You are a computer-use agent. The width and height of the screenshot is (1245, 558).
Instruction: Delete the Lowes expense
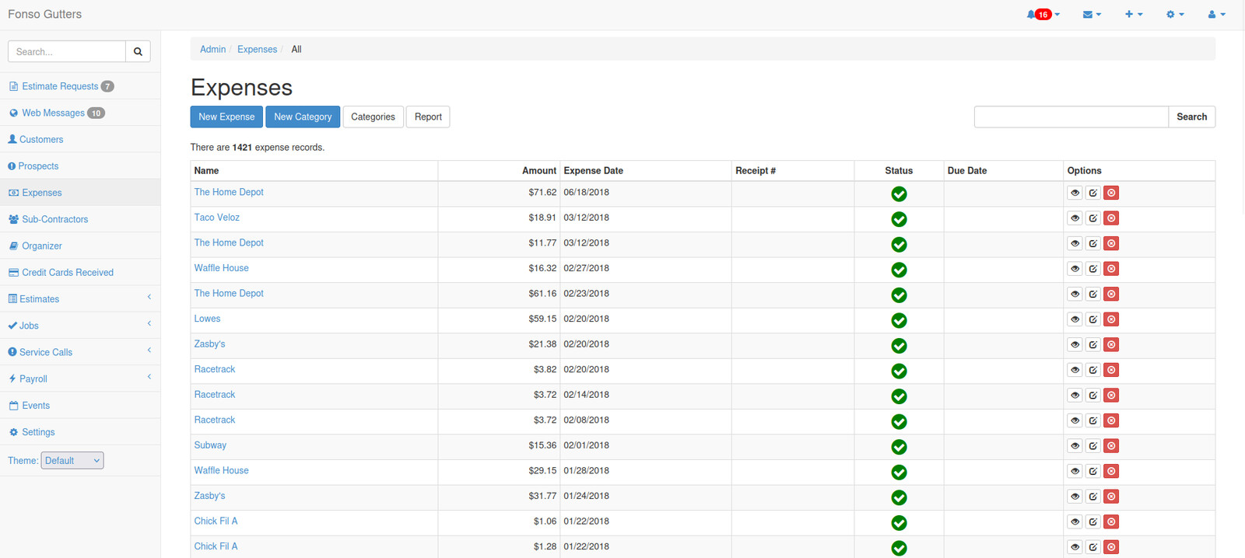(x=1111, y=319)
